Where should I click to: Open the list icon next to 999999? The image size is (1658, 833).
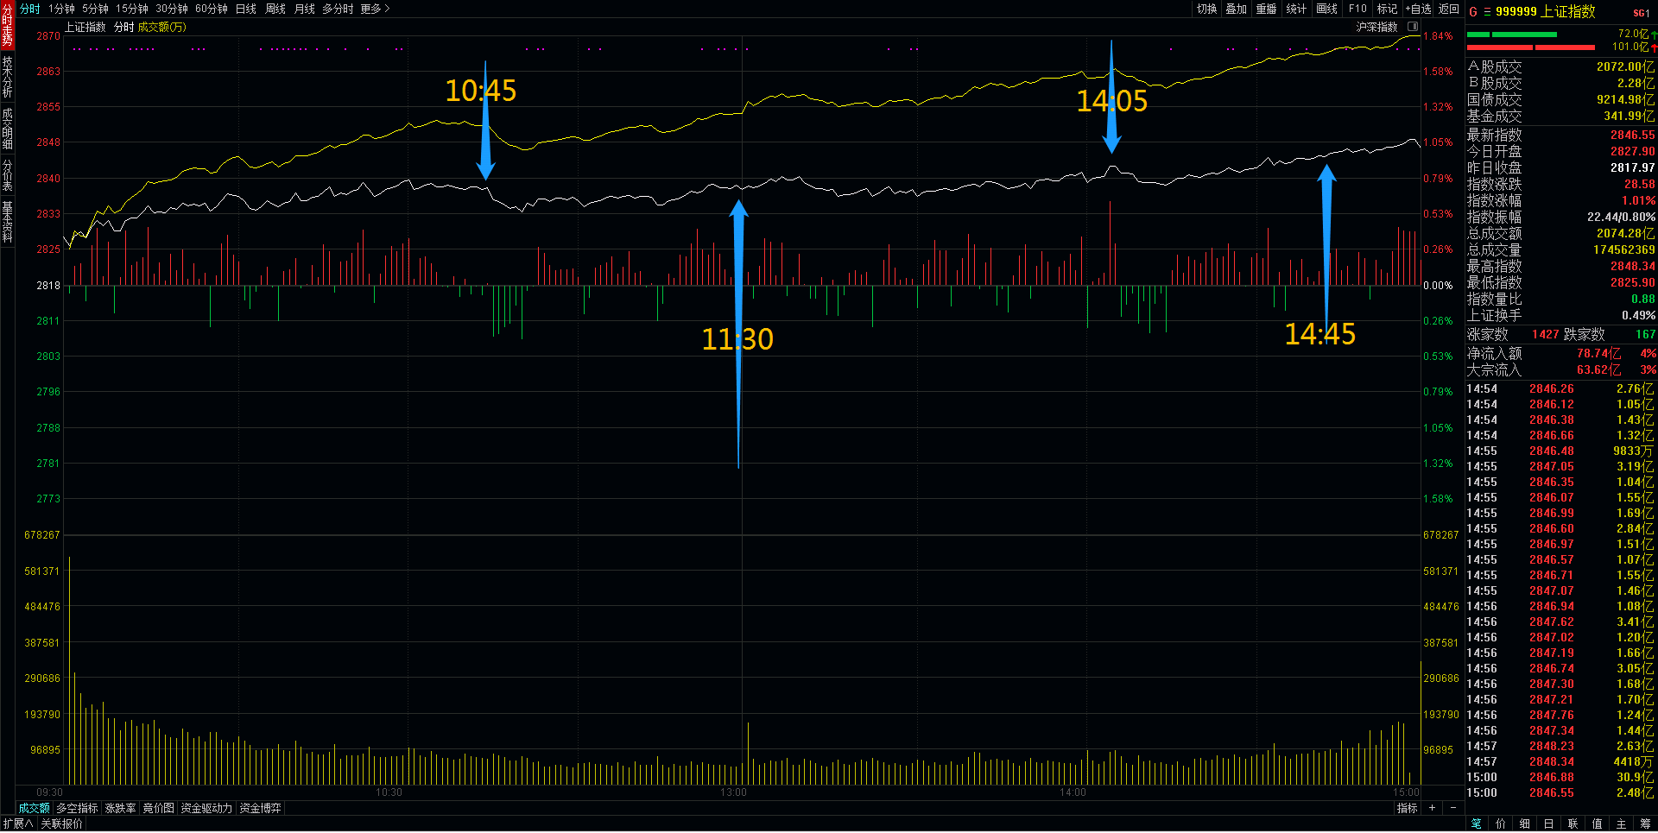point(1487,12)
